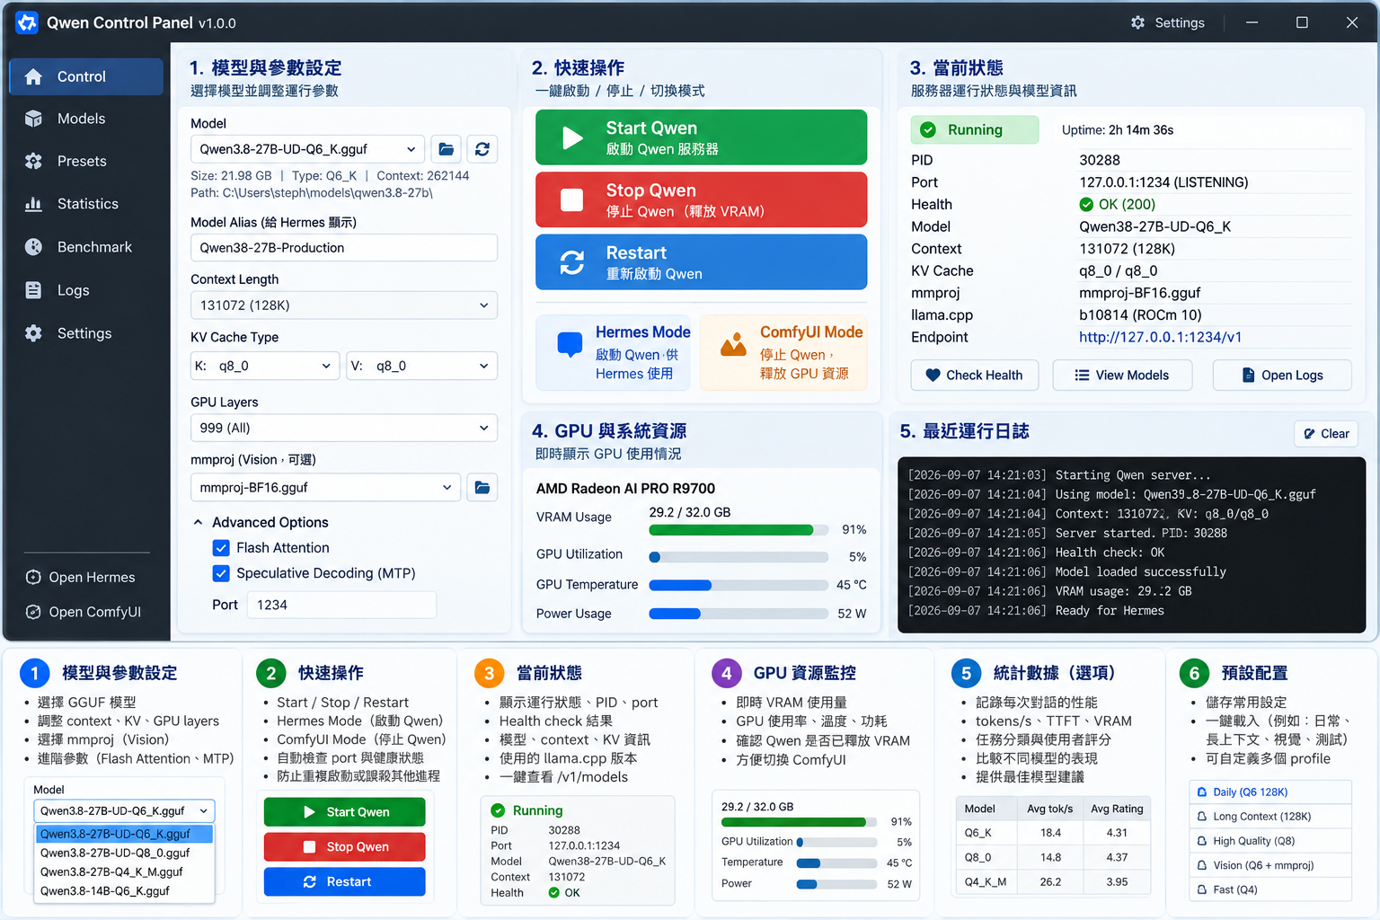
Task: Toggle the Flash Attention checkbox
Action: [221, 547]
